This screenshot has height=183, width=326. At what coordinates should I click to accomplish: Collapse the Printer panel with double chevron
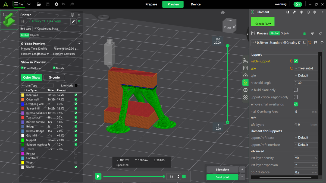point(79,15)
